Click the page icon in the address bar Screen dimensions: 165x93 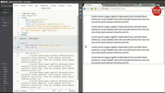(99, 9)
